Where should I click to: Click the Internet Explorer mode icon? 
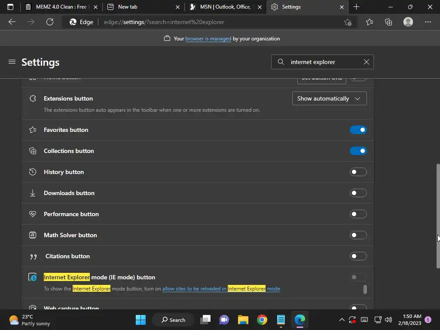point(33,277)
